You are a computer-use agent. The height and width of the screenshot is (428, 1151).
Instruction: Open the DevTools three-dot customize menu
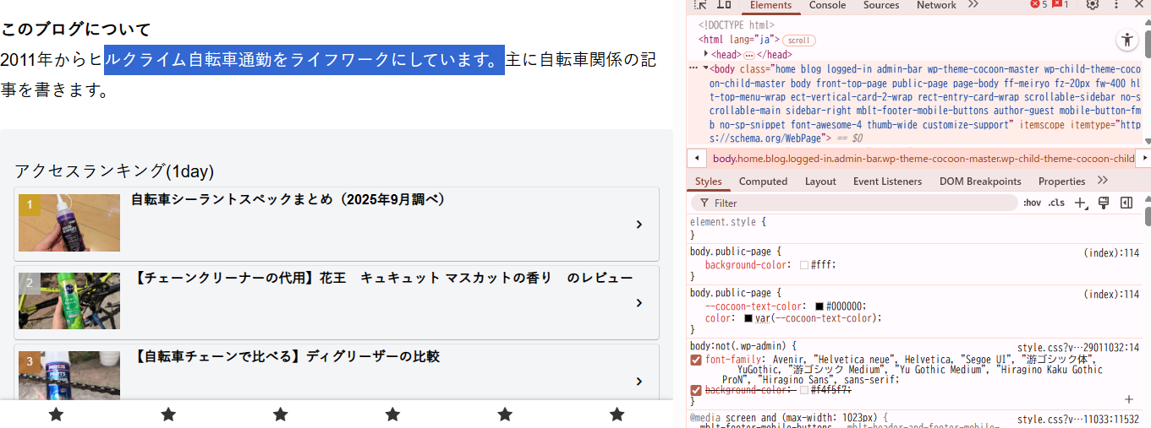pyautogui.click(x=1116, y=5)
